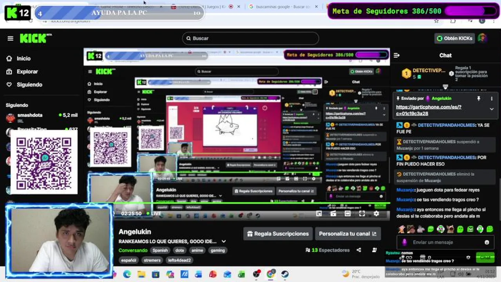This screenshot has height=282, width=501.
Task: Focus the Buscar search field
Action: point(250,38)
